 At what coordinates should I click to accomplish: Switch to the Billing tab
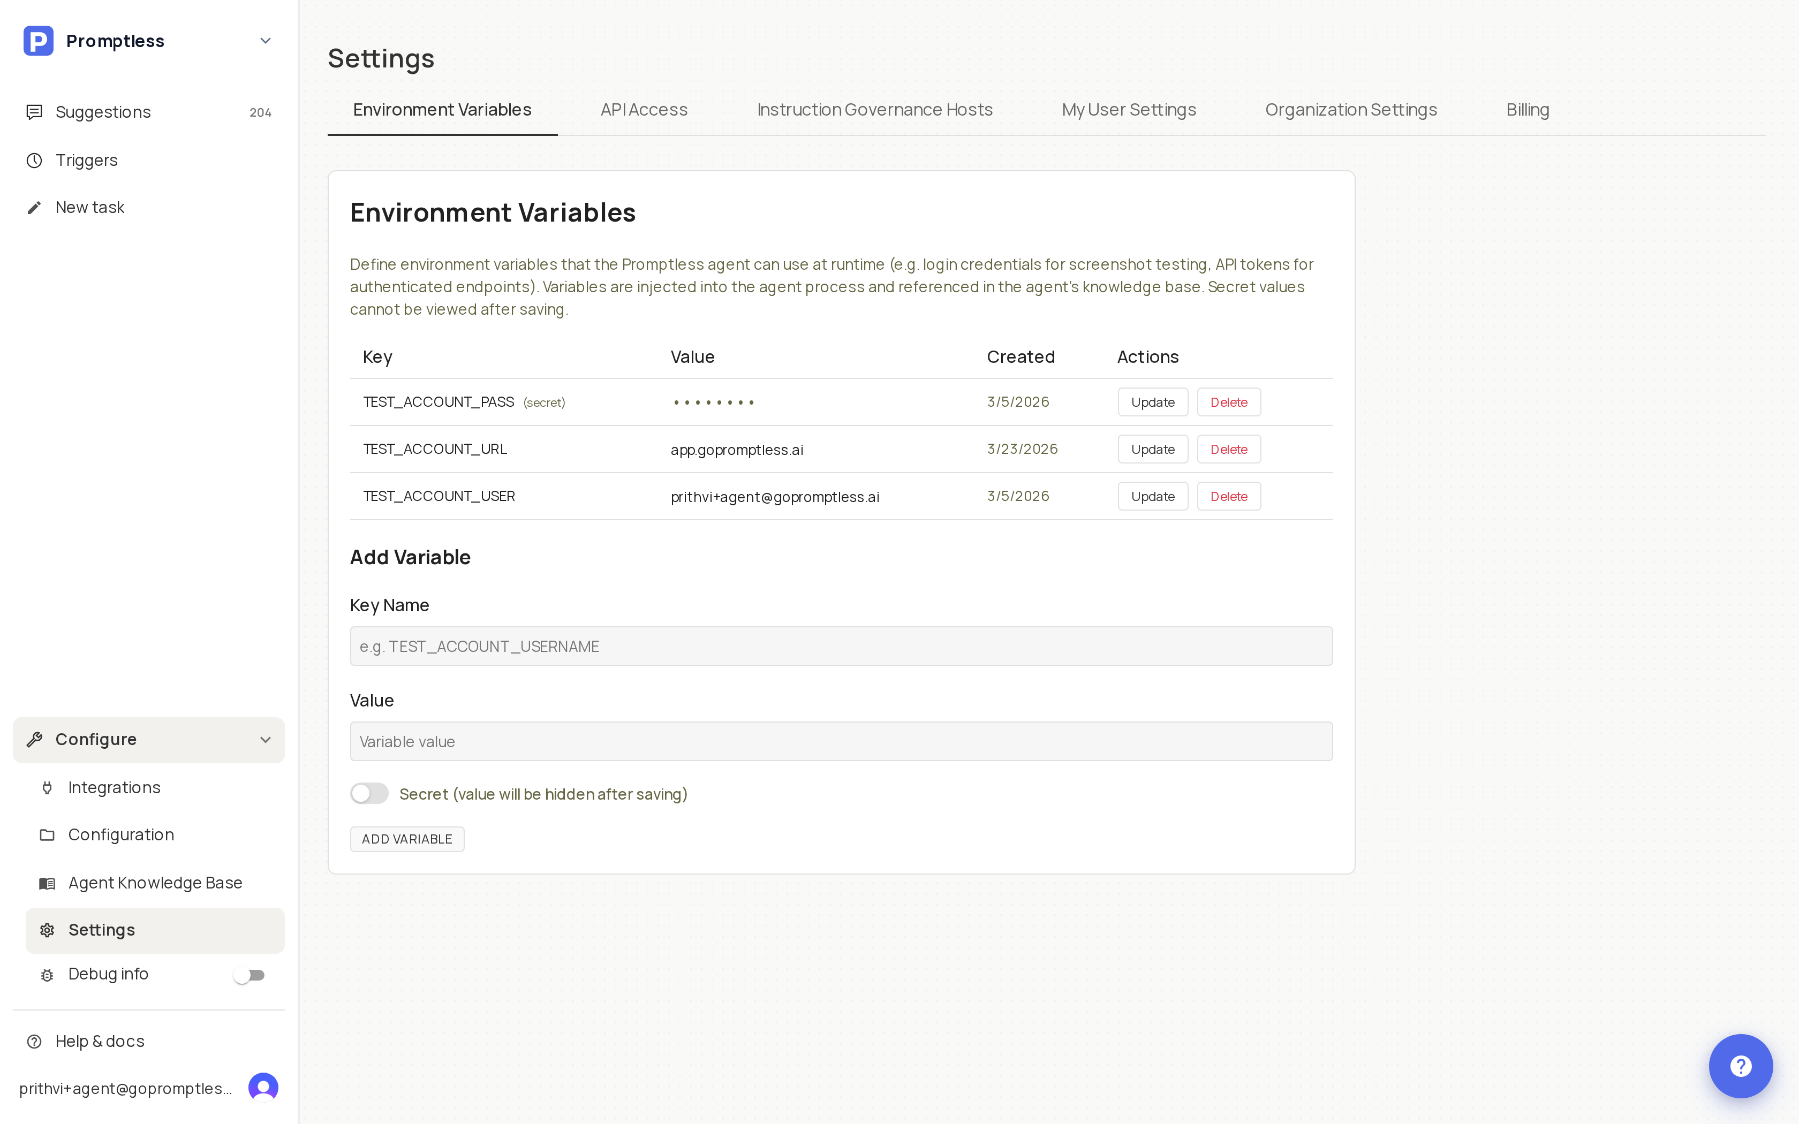tap(1528, 110)
